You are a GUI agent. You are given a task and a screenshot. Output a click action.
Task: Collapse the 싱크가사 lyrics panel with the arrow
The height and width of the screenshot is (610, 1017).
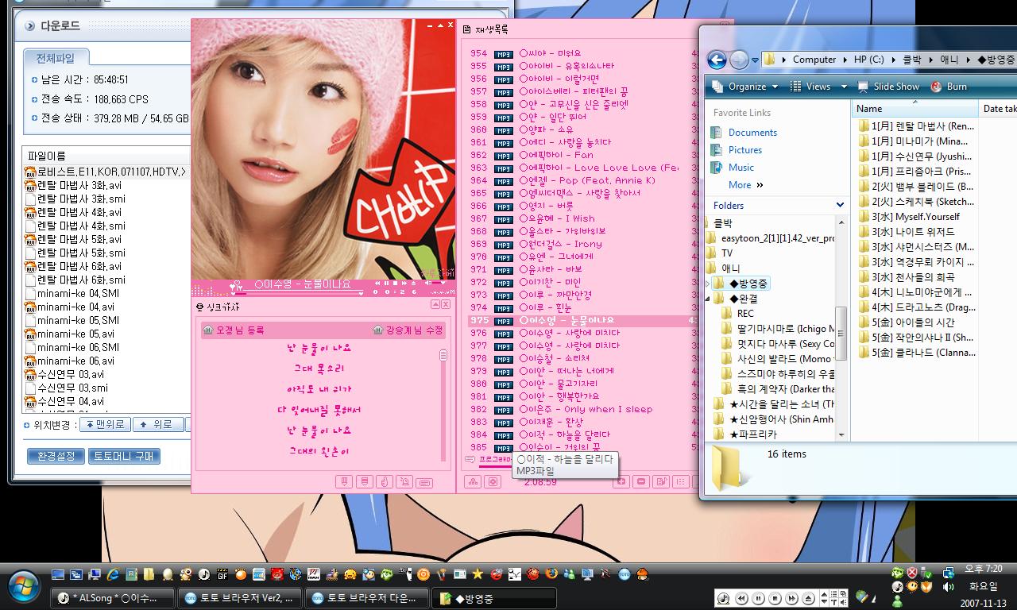coord(436,304)
